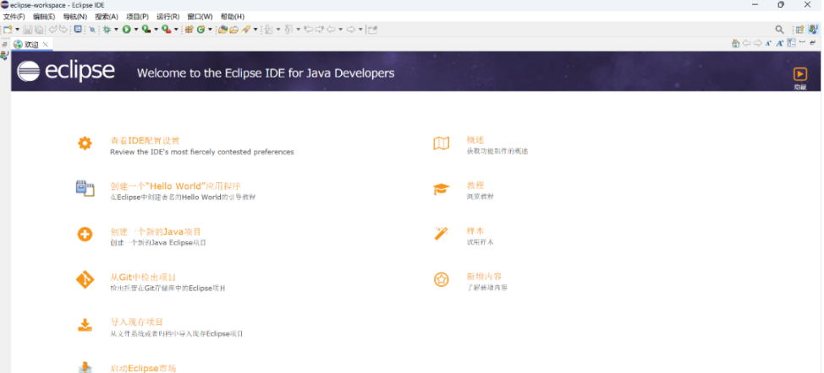
Task: Click the Open Perspective icon
Action: (x=799, y=30)
